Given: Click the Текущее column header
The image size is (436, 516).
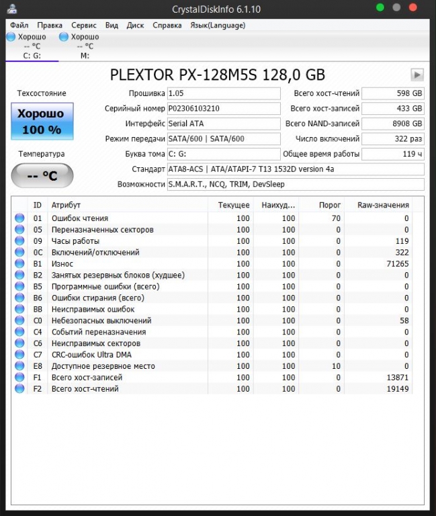Looking at the screenshot, I should tap(230, 205).
